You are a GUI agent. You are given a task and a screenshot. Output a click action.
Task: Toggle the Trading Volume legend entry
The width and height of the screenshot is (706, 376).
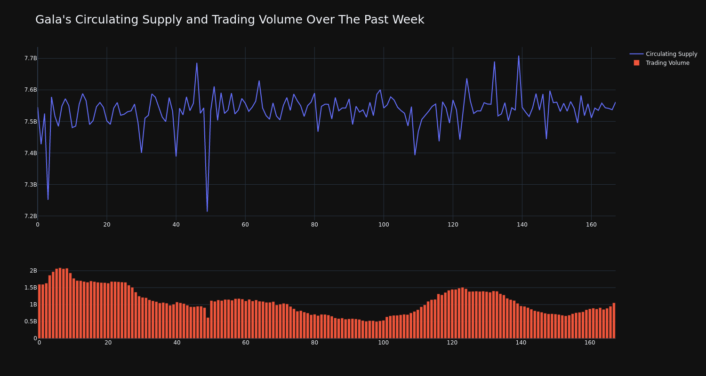point(661,63)
